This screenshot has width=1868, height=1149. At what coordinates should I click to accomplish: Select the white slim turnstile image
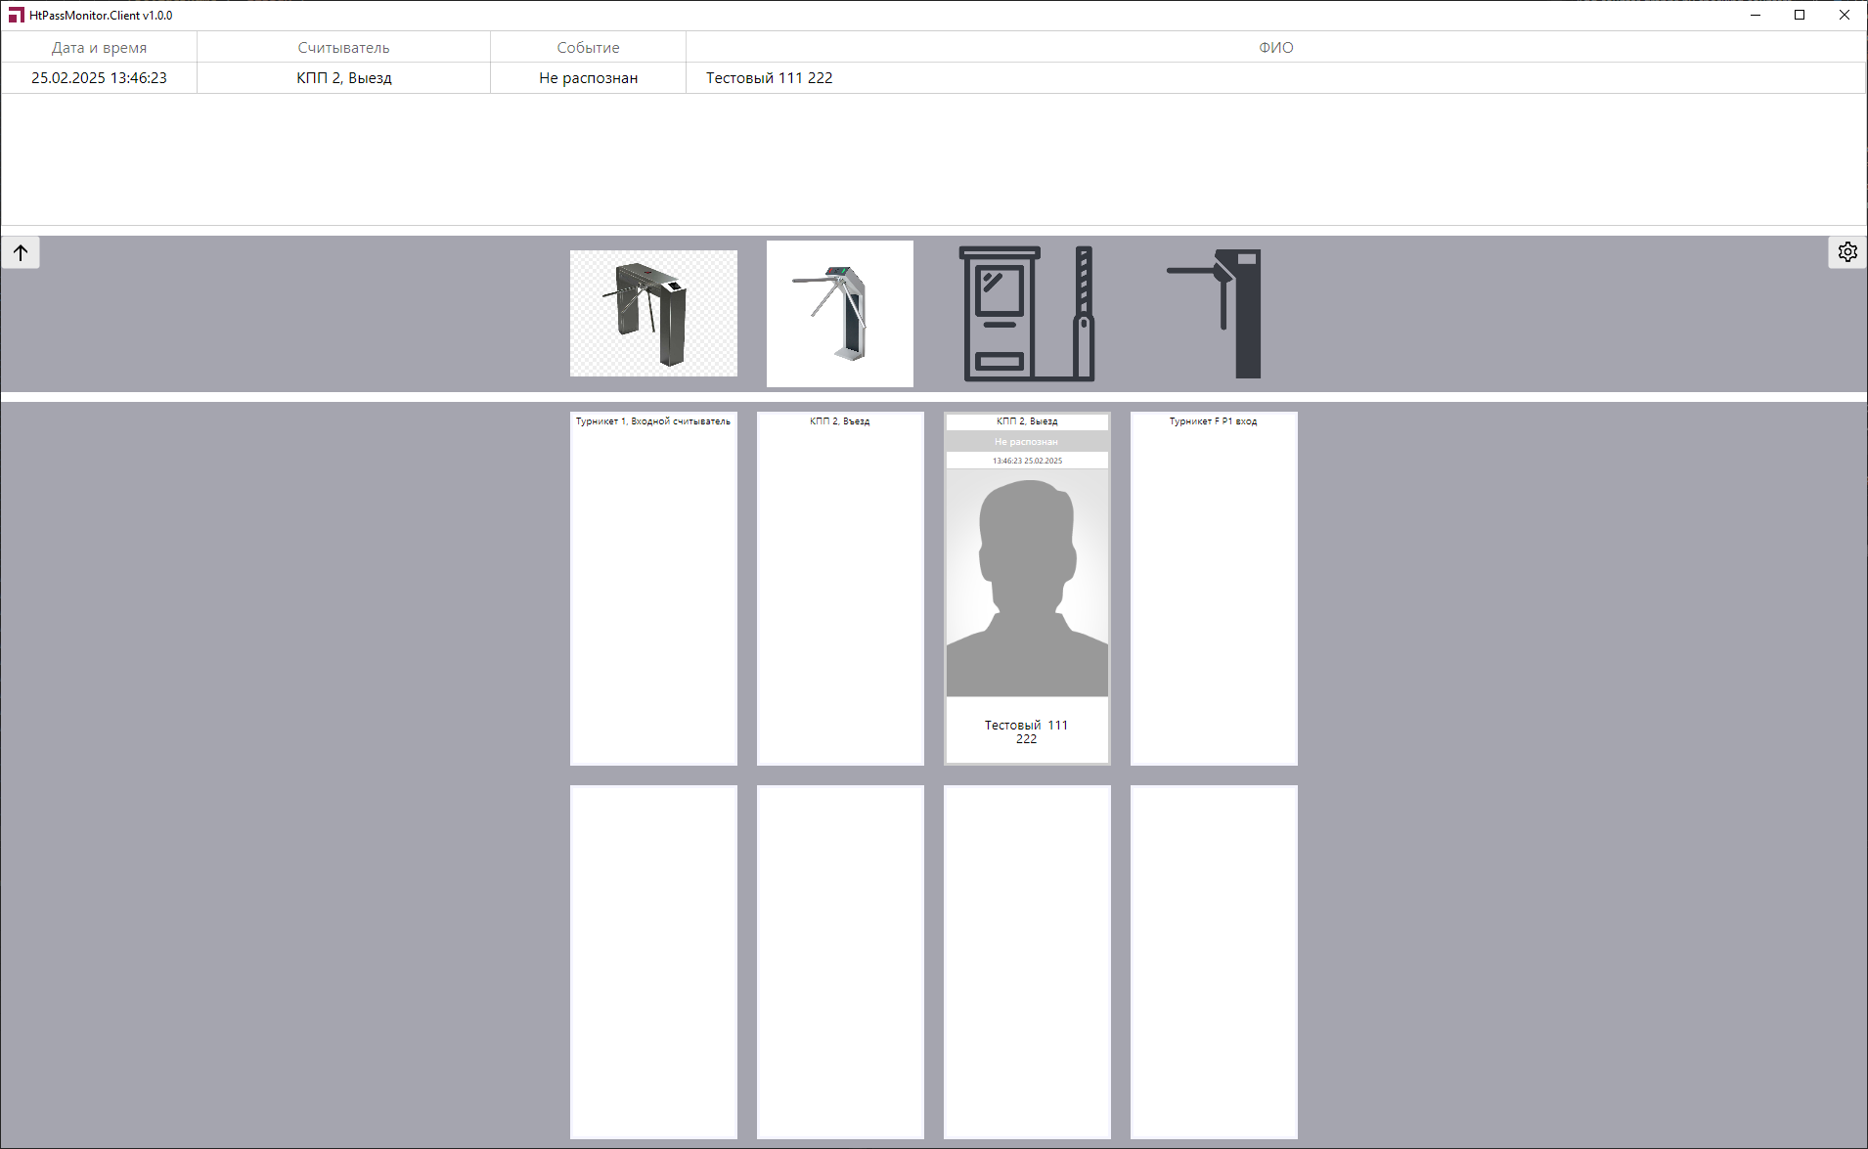839,313
